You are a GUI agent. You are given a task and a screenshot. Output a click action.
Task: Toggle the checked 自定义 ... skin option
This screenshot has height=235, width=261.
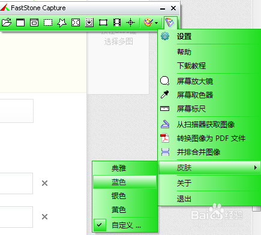coord(125,225)
